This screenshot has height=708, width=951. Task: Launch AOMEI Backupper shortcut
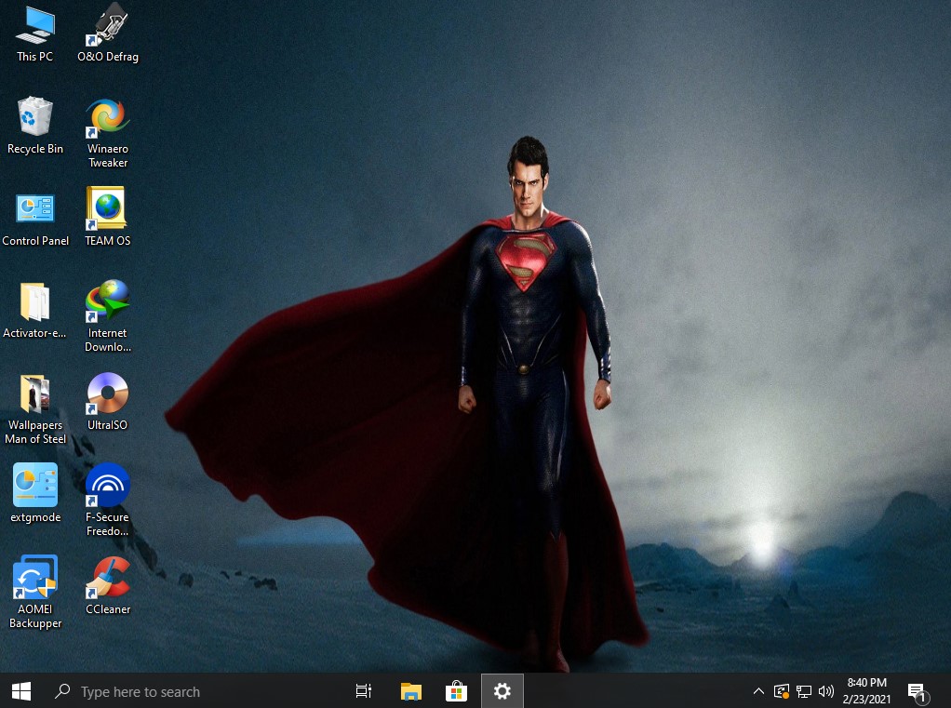35,592
